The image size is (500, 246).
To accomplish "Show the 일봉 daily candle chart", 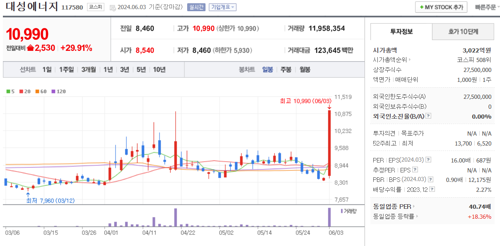I will [268, 69].
